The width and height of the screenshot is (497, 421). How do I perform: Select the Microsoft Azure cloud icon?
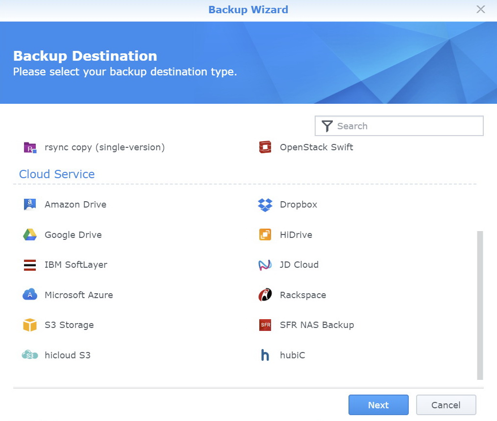[30, 295]
